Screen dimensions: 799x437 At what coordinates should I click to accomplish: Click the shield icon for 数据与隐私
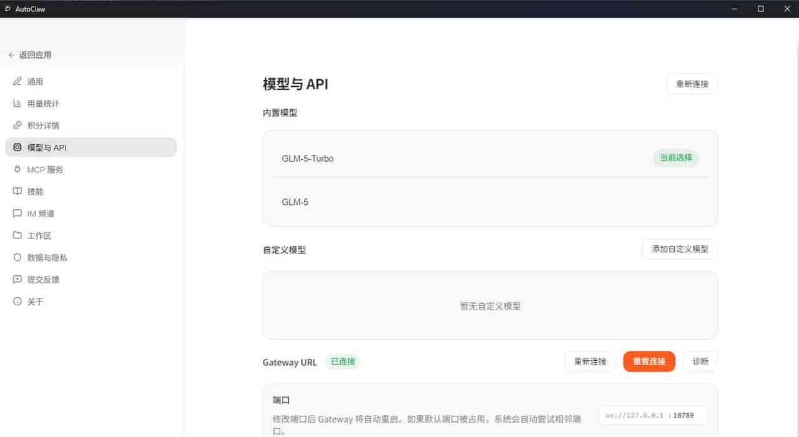click(x=17, y=257)
